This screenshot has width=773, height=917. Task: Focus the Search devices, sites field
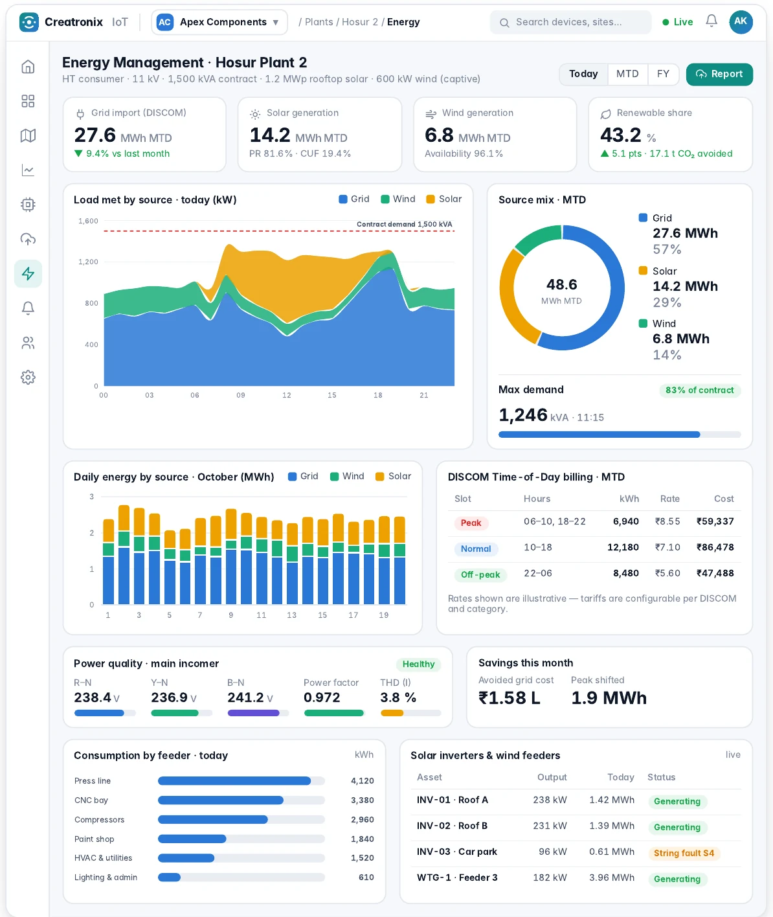[571, 22]
